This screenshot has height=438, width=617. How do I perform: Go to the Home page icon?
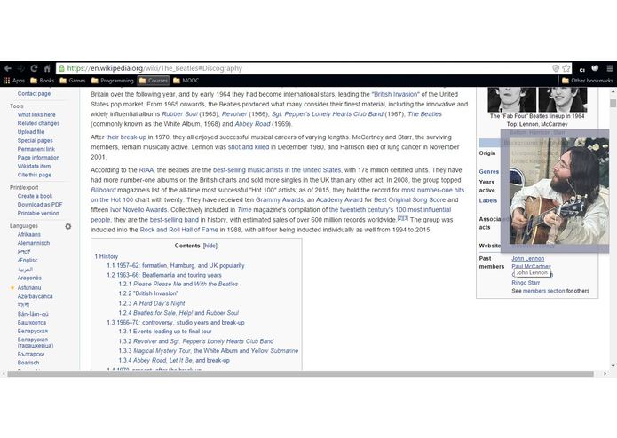[x=47, y=68]
